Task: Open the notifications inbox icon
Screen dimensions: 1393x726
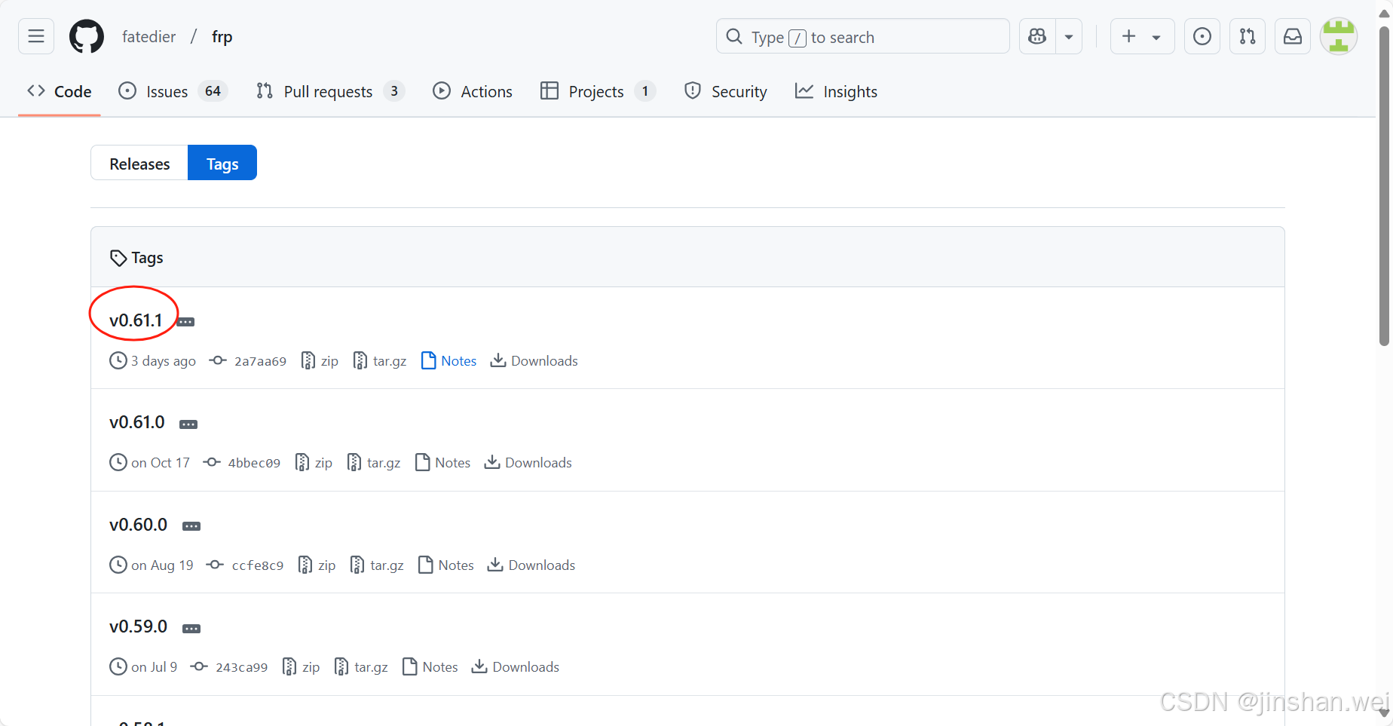Action: point(1293,36)
